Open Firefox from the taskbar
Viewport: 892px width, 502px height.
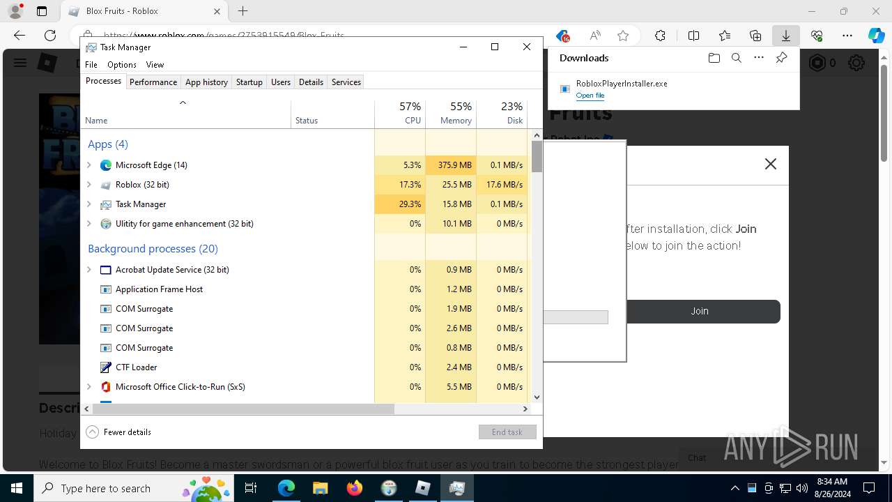coord(355,488)
